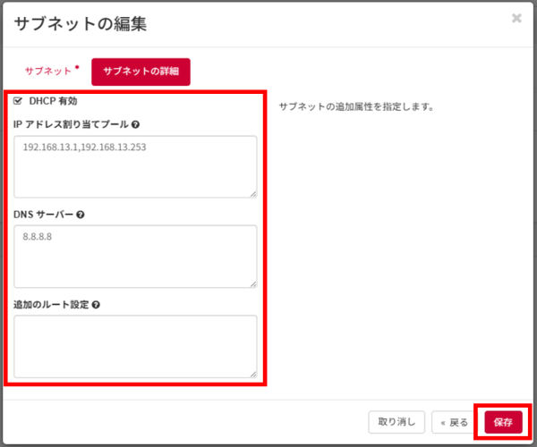Click the resize corner of the 追加のルート設定 textarea
This screenshot has height=447, width=537.
point(253,373)
